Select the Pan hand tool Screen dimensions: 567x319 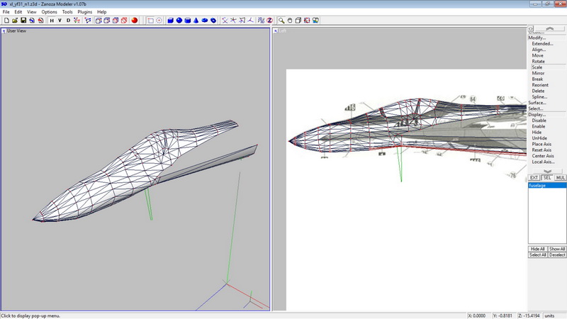[291, 21]
